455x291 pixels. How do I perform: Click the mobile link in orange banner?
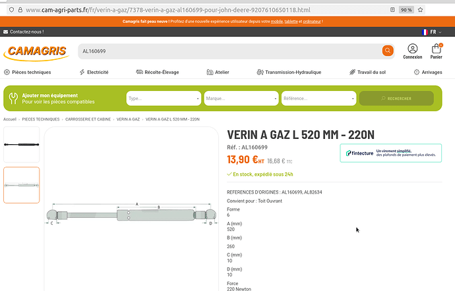[x=277, y=22]
